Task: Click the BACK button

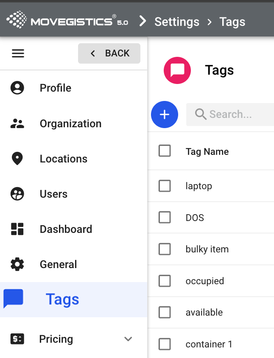Action: tap(109, 53)
